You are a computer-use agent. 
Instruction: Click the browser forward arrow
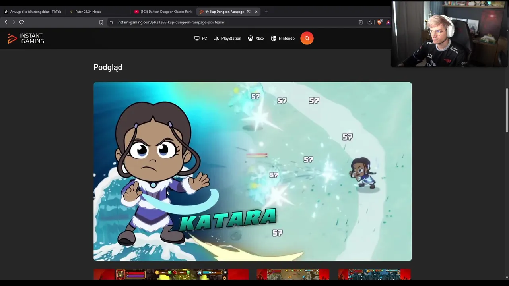[14, 22]
